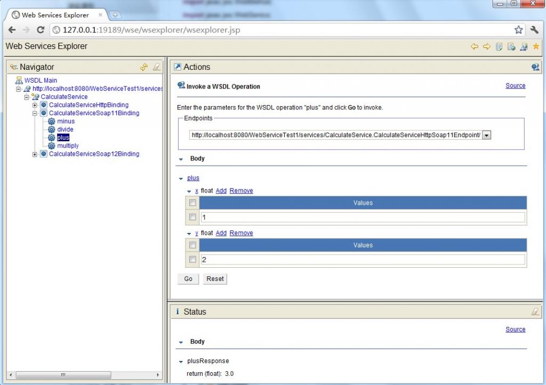The width and height of the screenshot is (546, 385).
Task: Click the Launch Web Services Explorer icon
Action: click(x=523, y=46)
